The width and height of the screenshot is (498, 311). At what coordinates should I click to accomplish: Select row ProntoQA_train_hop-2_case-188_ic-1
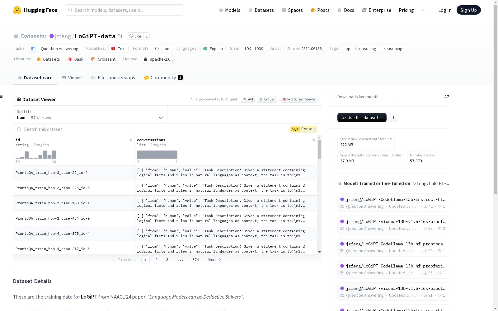click(165, 203)
